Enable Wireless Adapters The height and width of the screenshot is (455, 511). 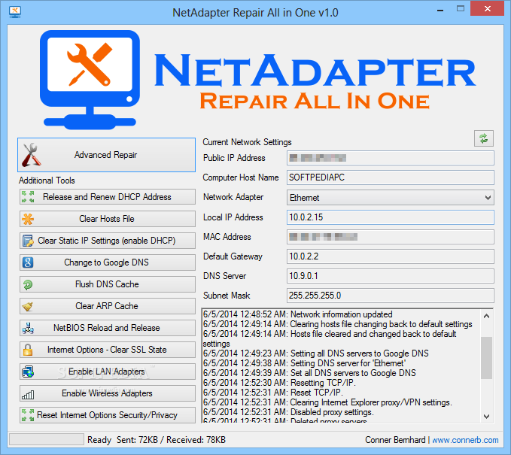pos(108,393)
